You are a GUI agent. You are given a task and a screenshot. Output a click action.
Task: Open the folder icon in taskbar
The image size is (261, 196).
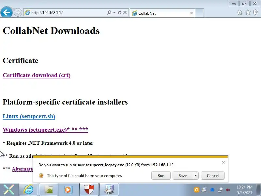pos(49,189)
